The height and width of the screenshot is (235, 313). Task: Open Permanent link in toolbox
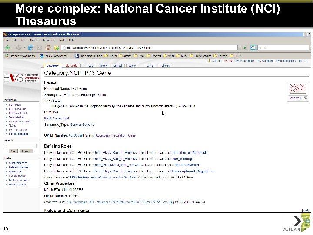coord(17,185)
